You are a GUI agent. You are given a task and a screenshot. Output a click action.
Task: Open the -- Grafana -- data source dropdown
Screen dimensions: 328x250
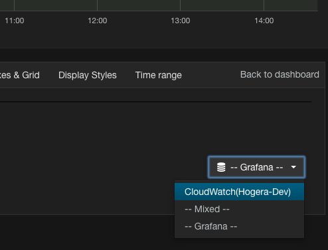[256, 167]
